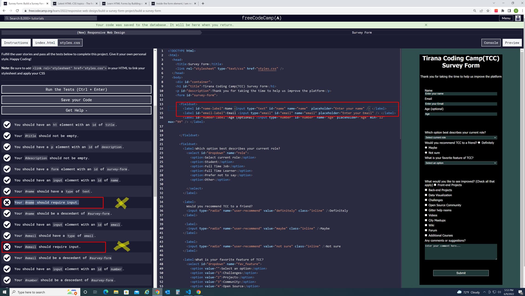Expand the favorite feature Select an option dropdown
The width and height of the screenshot is (525, 296).
[461, 163]
